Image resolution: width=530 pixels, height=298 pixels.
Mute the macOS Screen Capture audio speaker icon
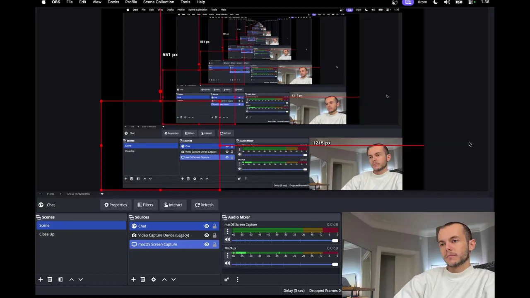[227, 240]
